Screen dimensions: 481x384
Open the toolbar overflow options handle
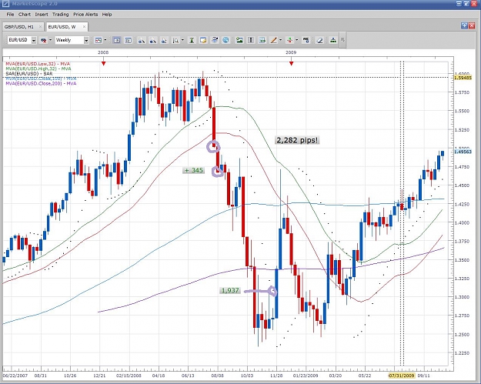point(343,40)
